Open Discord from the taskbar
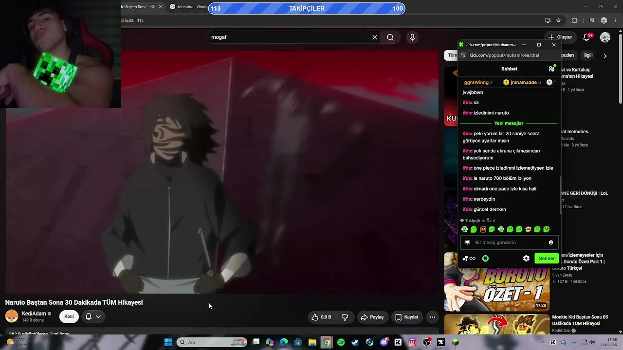623x350 pixels. (x=384, y=342)
